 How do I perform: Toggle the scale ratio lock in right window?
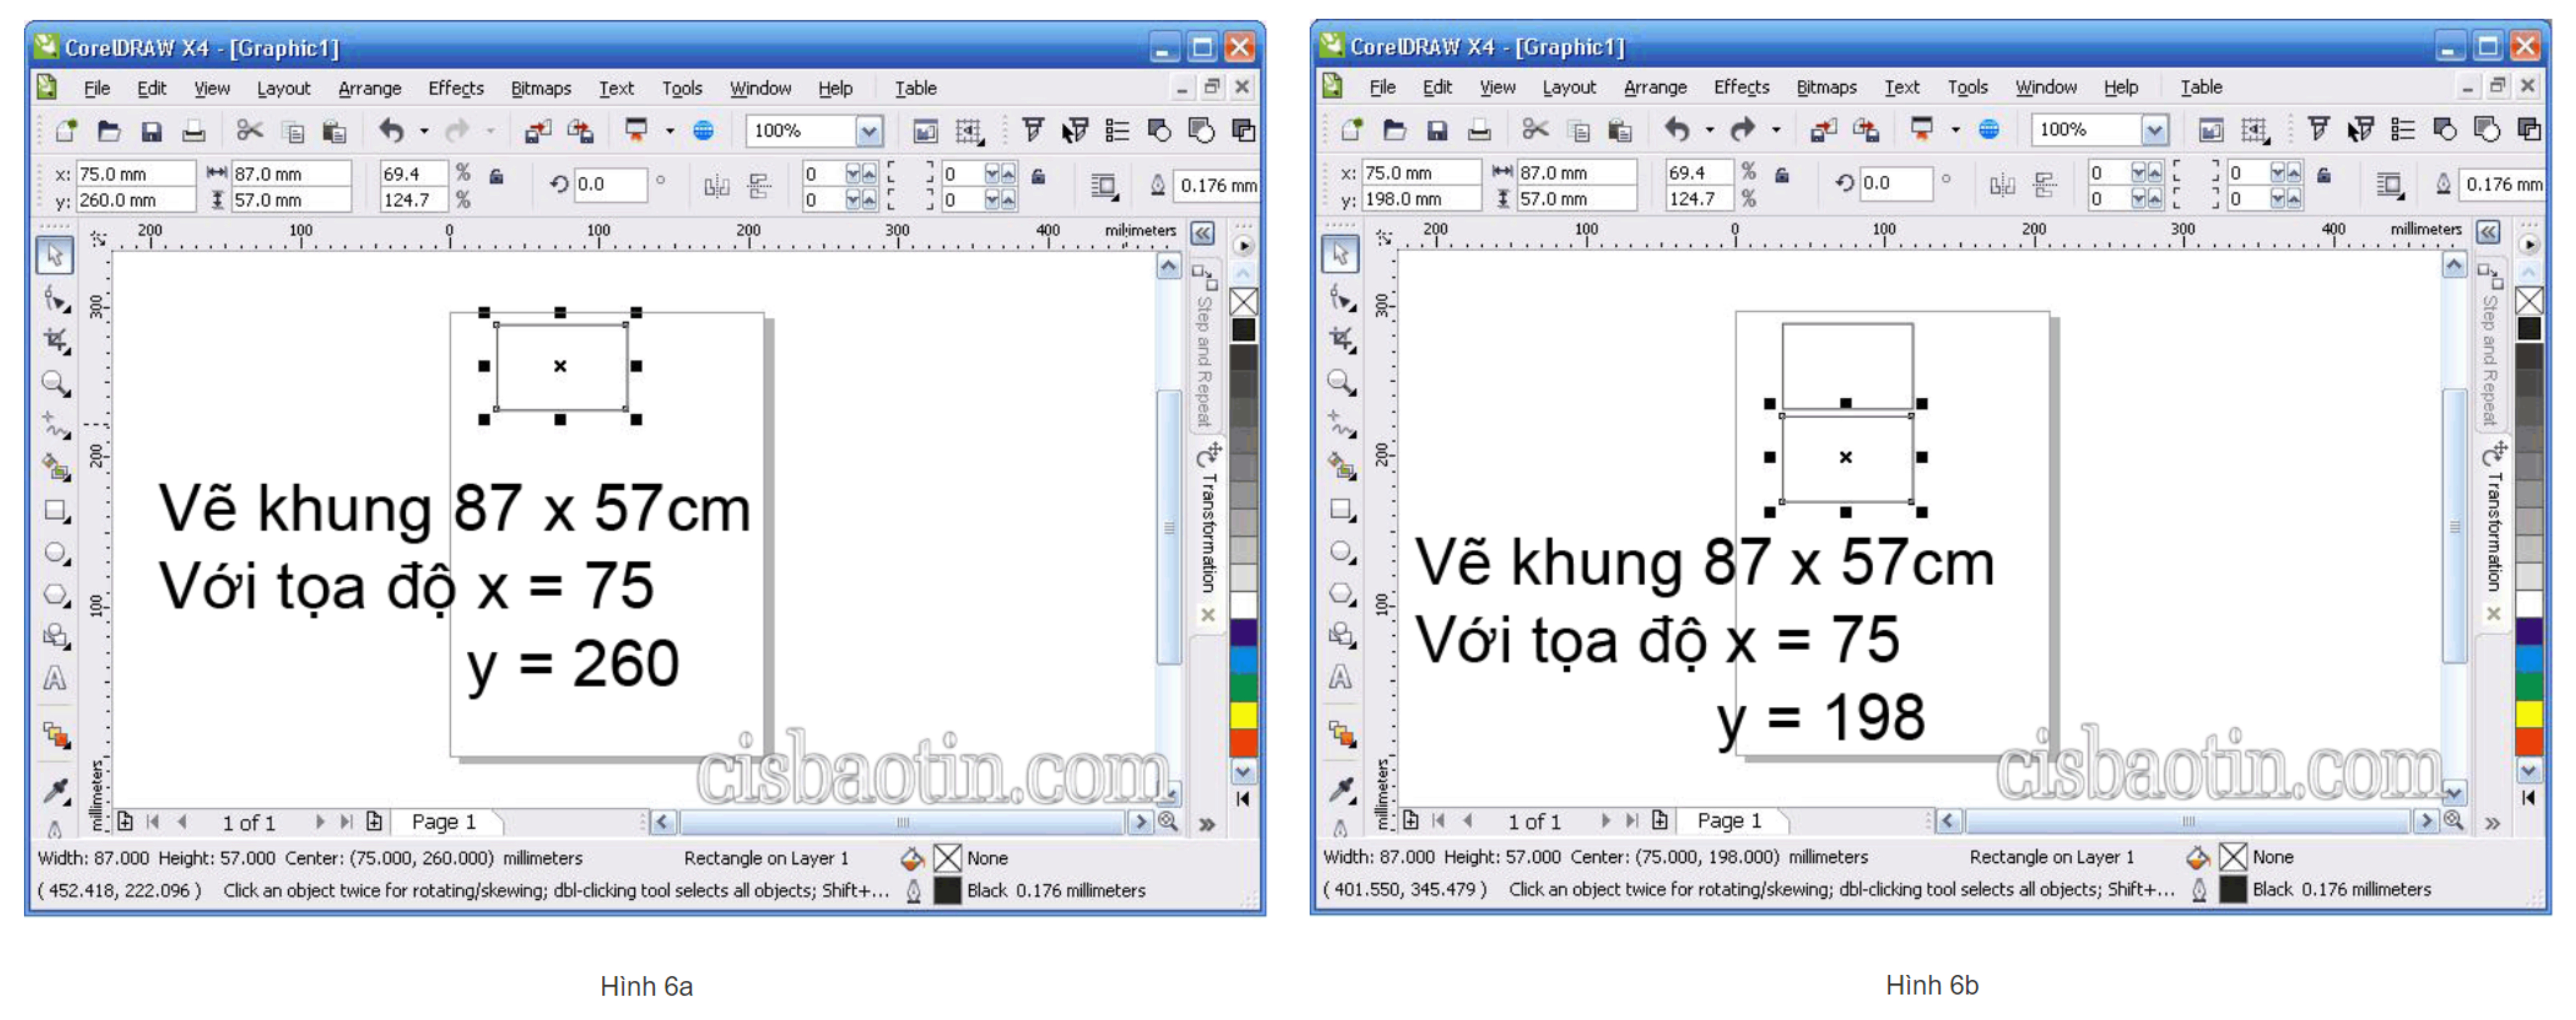pyautogui.click(x=1782, y=176)
